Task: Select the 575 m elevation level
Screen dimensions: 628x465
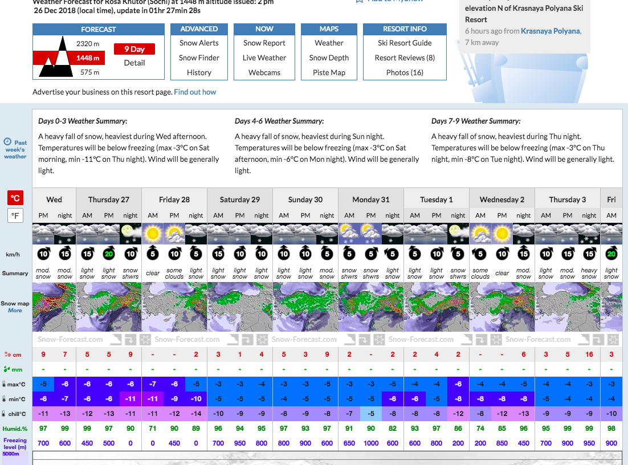Action: 89,72
